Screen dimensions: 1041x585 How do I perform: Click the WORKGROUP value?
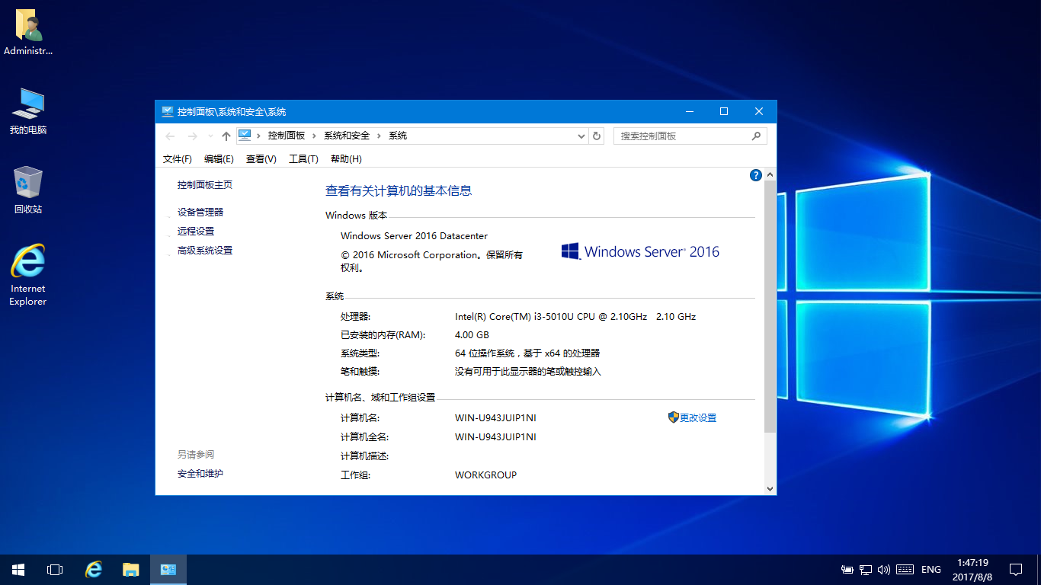(x=485, y=475)
